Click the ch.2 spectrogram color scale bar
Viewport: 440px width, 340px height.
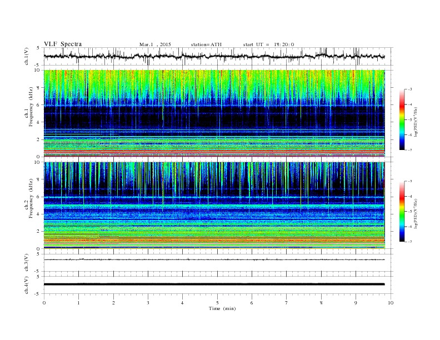[402, 212]
